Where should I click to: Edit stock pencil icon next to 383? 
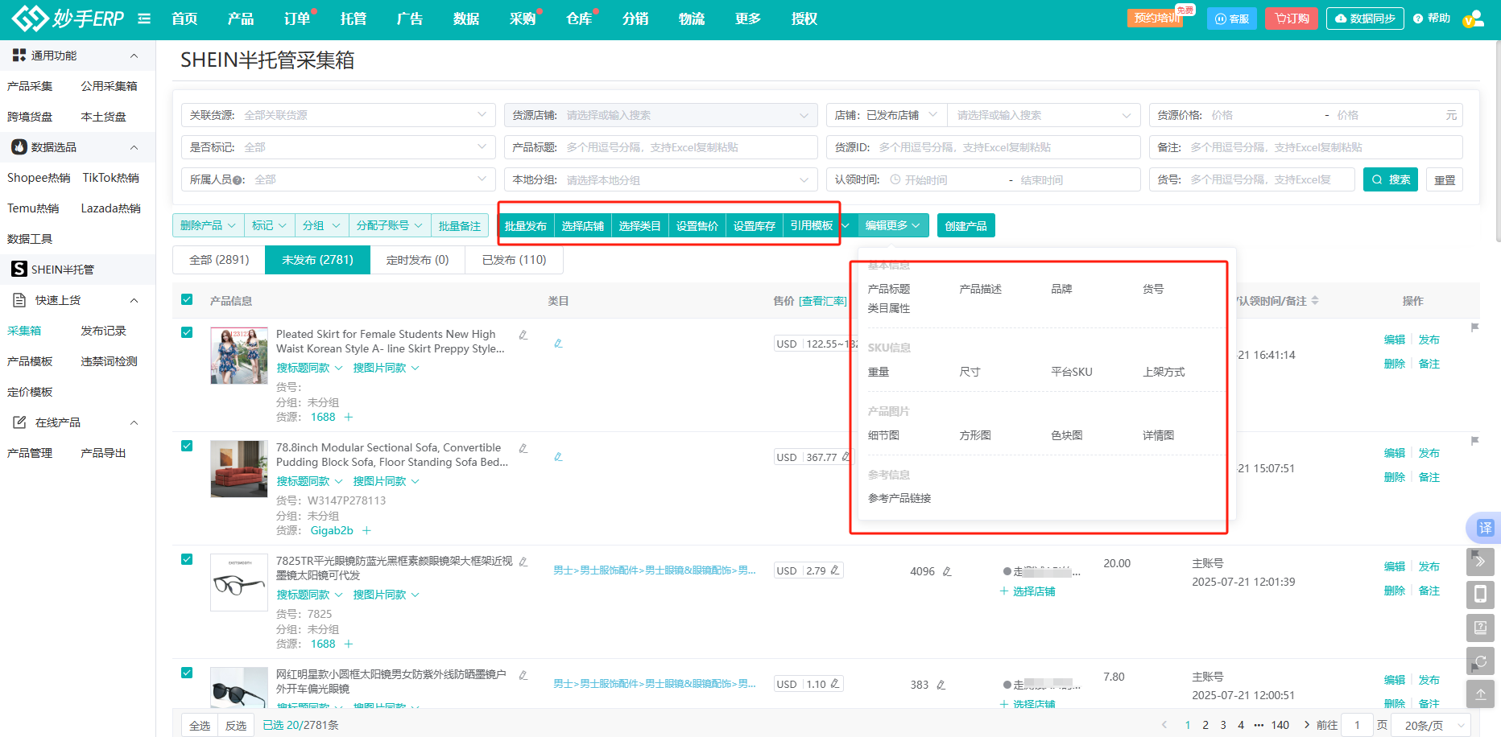coord(941,685)
